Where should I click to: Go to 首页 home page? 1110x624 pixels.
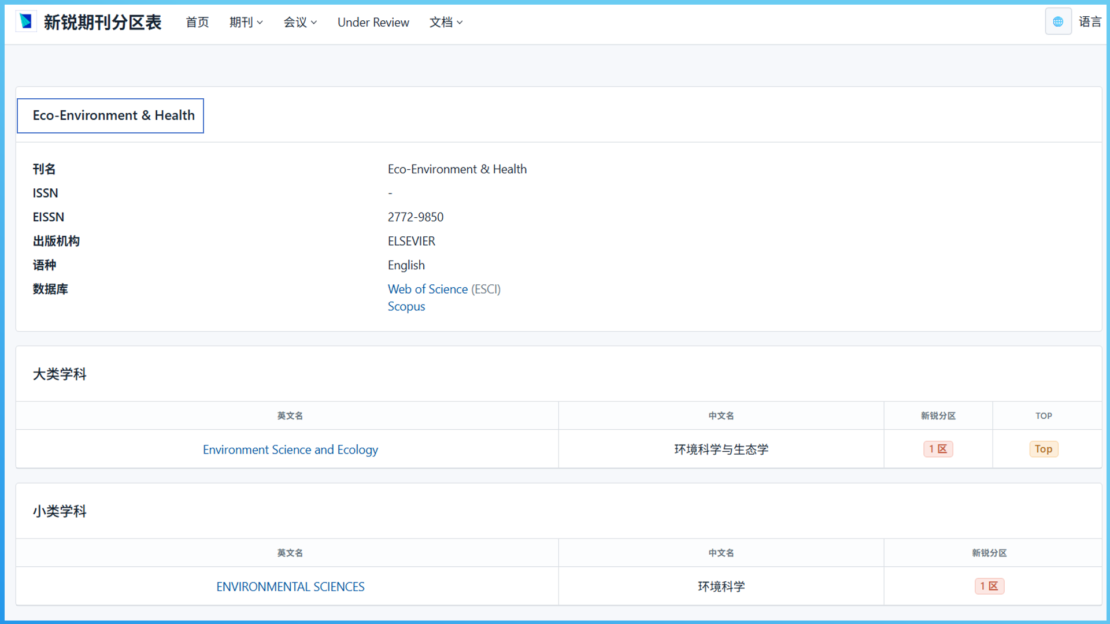click(197, 22)
